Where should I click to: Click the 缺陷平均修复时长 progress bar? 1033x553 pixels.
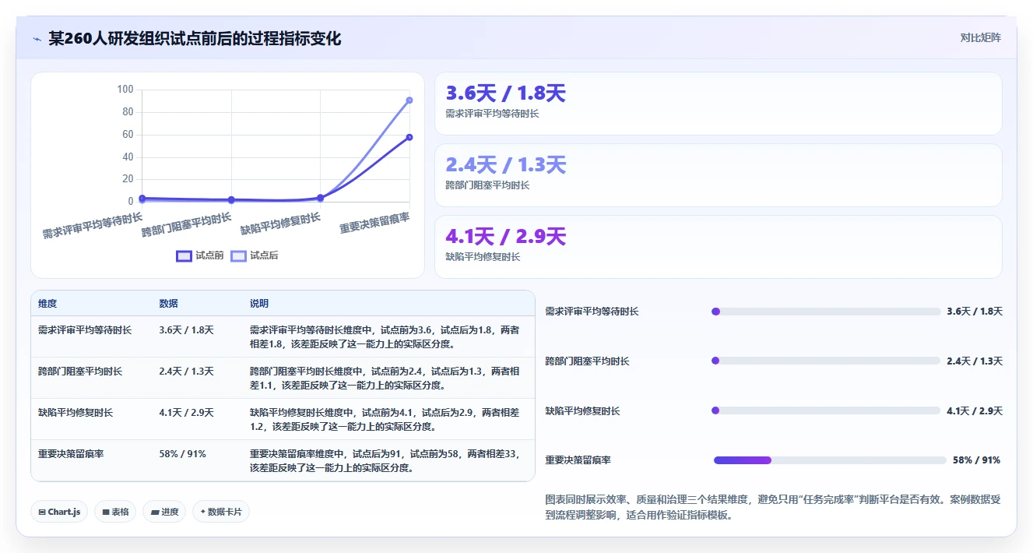pos(826,410)
